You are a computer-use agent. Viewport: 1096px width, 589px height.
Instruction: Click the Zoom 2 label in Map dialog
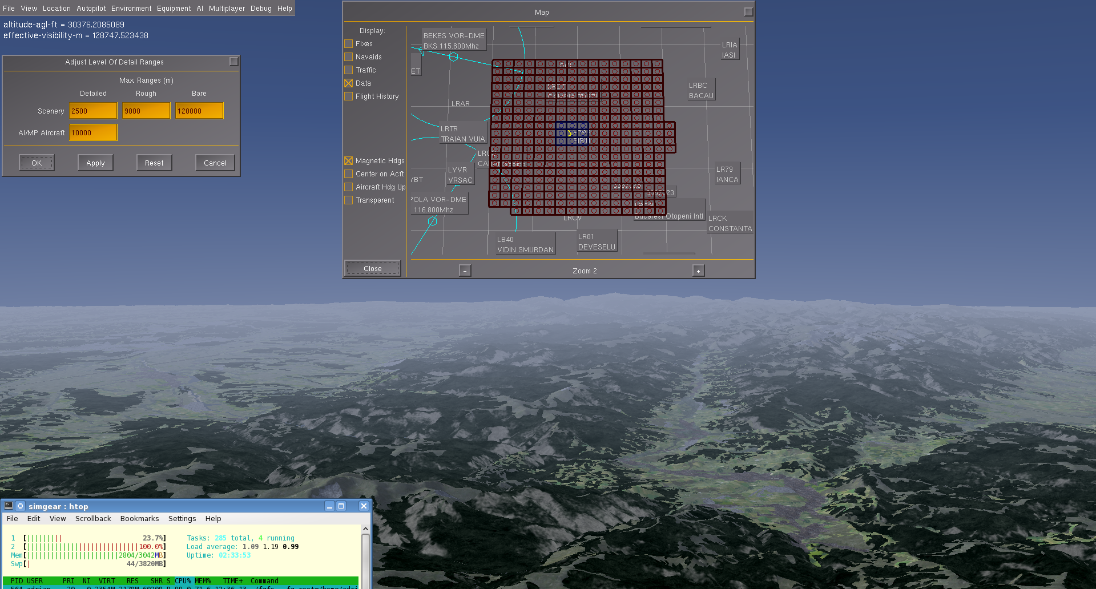click(585, 271)
